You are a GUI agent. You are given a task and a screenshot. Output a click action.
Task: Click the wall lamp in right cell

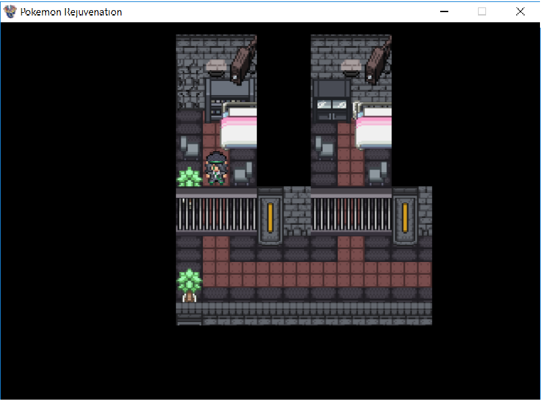tap(351, 68)
